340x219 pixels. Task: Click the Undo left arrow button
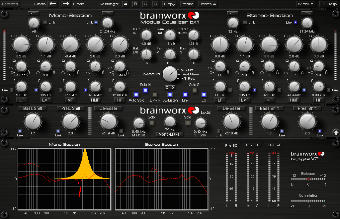point(53,4)
